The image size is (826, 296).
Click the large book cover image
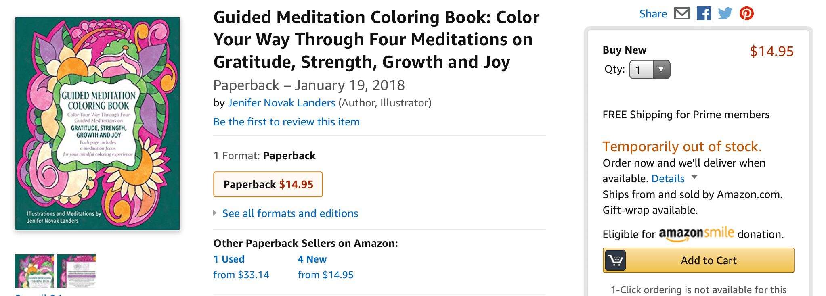(x=97, y=123)
